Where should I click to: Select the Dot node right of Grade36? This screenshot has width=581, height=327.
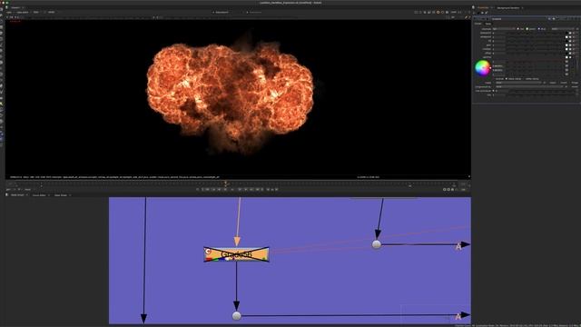point(377,244)
